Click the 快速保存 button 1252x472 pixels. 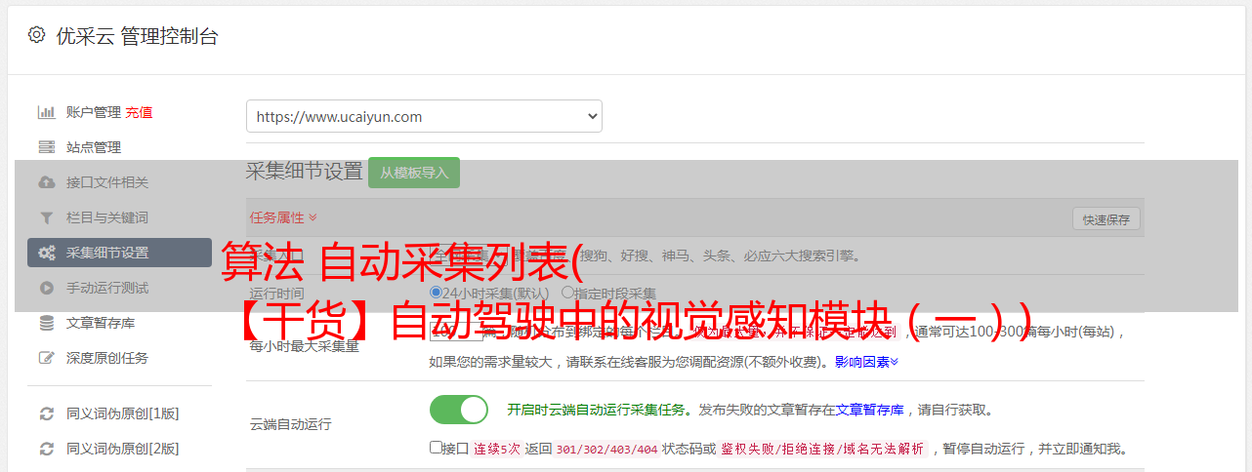(1106, 219)
